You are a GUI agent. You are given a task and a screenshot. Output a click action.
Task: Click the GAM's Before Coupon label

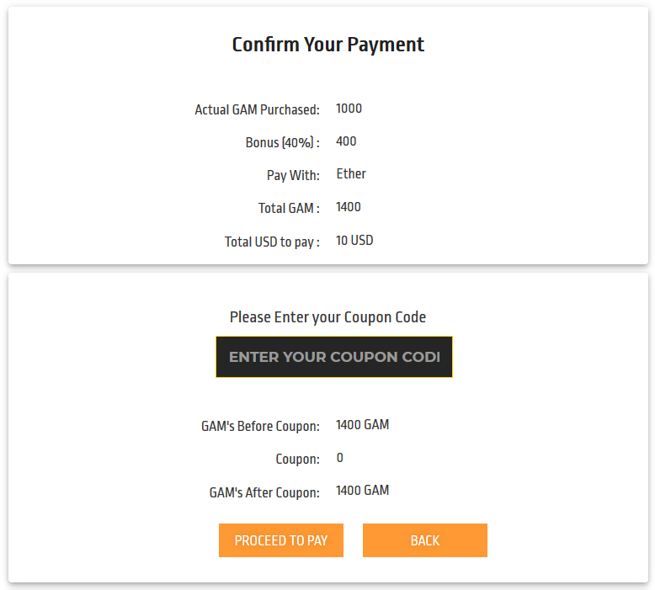pyautogui.click(x=260, y=426)
